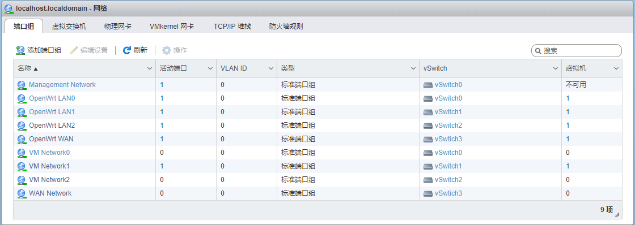635x225 pixels.
Task: Click the globe icon beside OpenWrt LAN2
Action: click(x=22, y=126)
